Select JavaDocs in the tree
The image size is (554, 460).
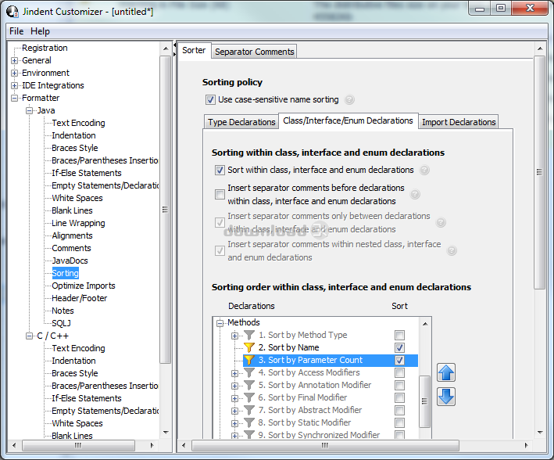coord(70,261)
